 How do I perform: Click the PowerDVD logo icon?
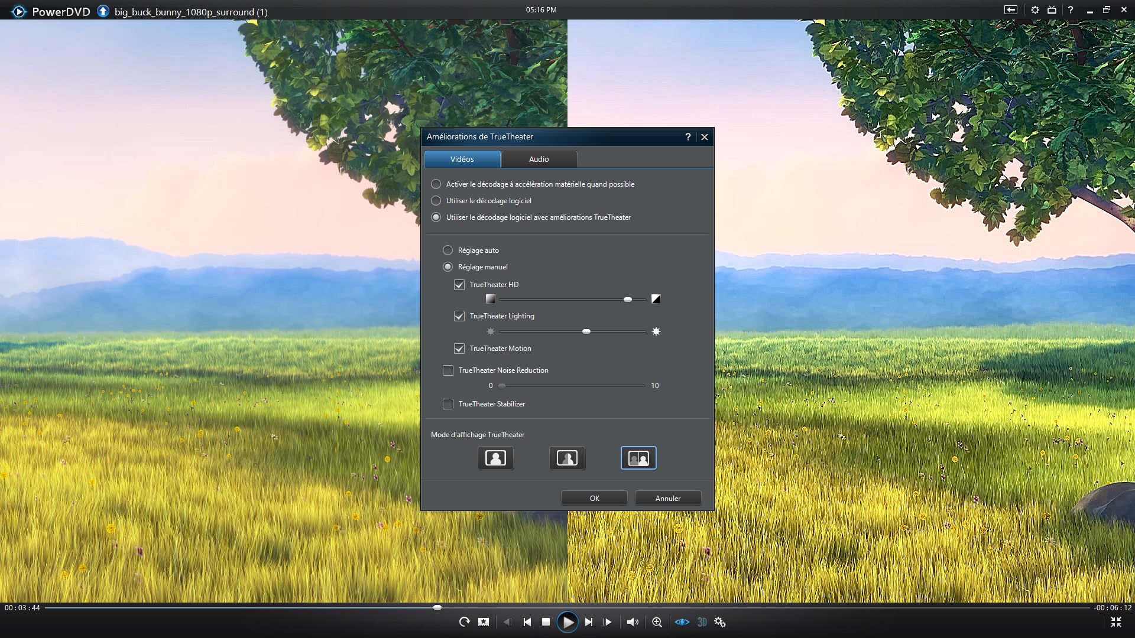[18, 11]
